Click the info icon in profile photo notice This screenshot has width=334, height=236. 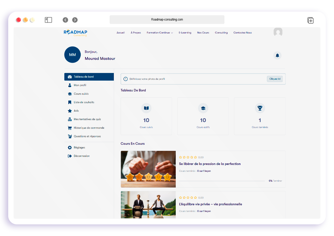tap(125, 79)
